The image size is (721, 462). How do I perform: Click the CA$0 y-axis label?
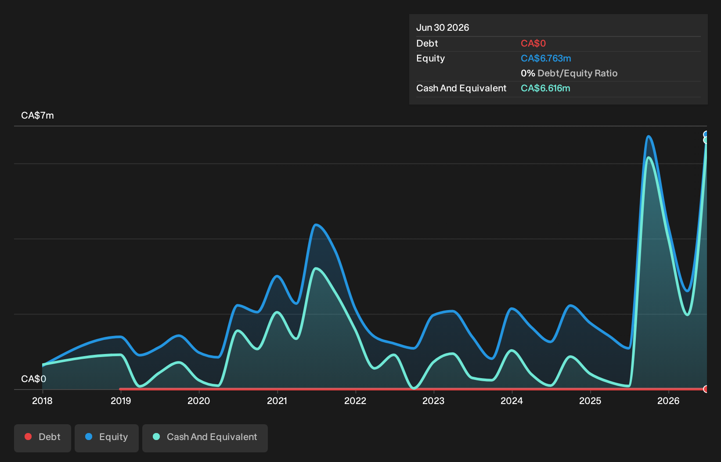coord(33,379)
